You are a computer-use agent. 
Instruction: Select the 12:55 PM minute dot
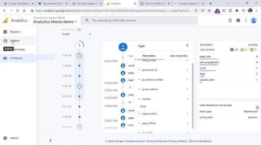80,66
